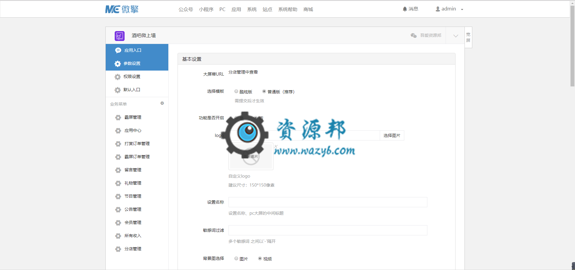Screen dimensions: 575x270
Task: Open the 商城 menu
Action: click(308, 10)
